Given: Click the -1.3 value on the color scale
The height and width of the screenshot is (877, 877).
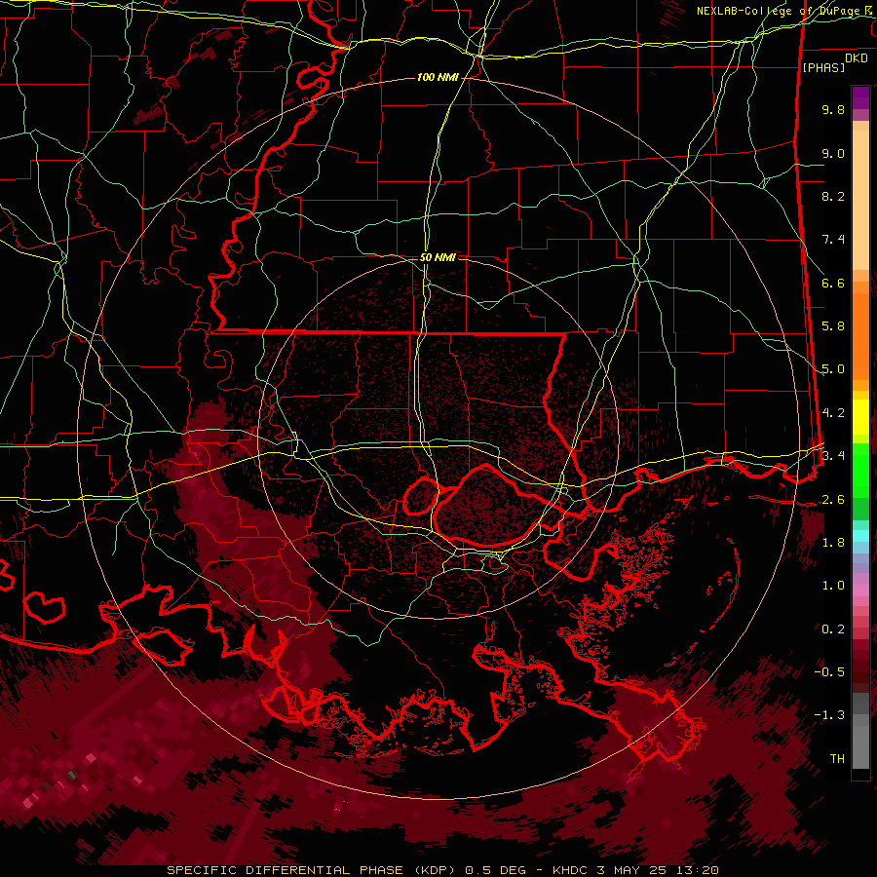Looking at the screenshot, I should pyautogui.click(x=829, y=715).
